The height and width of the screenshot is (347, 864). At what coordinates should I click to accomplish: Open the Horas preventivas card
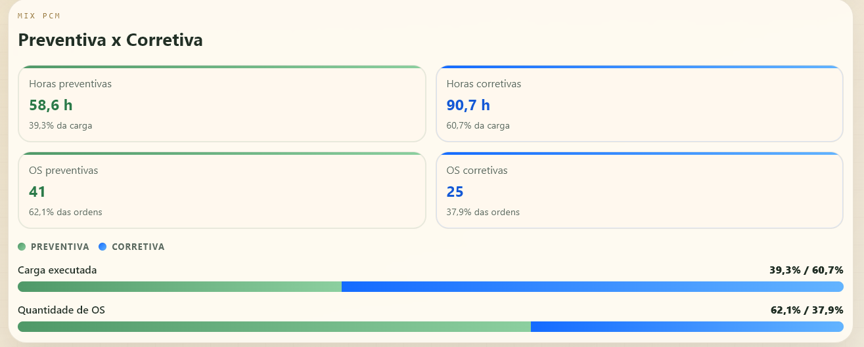(x=221, y=104)
